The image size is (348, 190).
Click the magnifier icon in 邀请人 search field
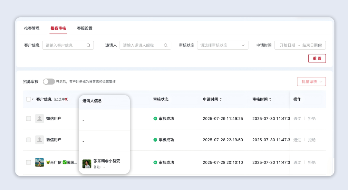166,45
